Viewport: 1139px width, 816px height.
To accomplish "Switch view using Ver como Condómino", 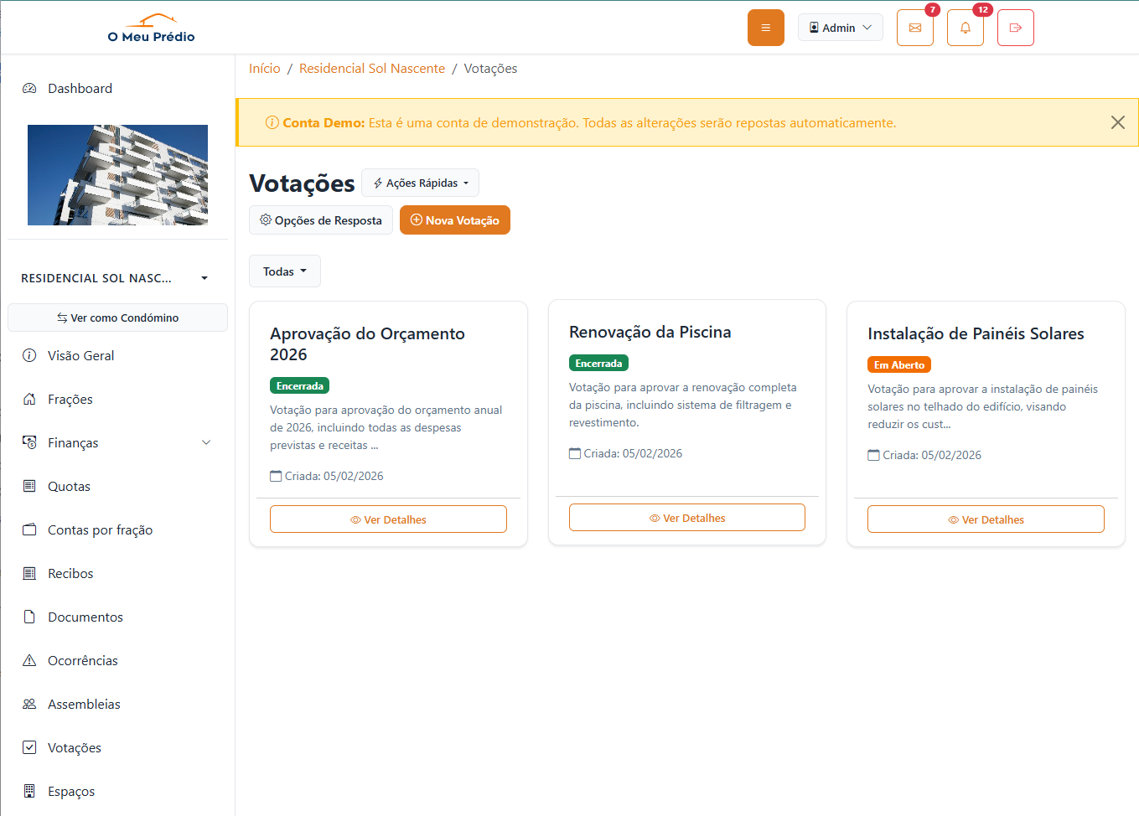I will tap(117, 318).
